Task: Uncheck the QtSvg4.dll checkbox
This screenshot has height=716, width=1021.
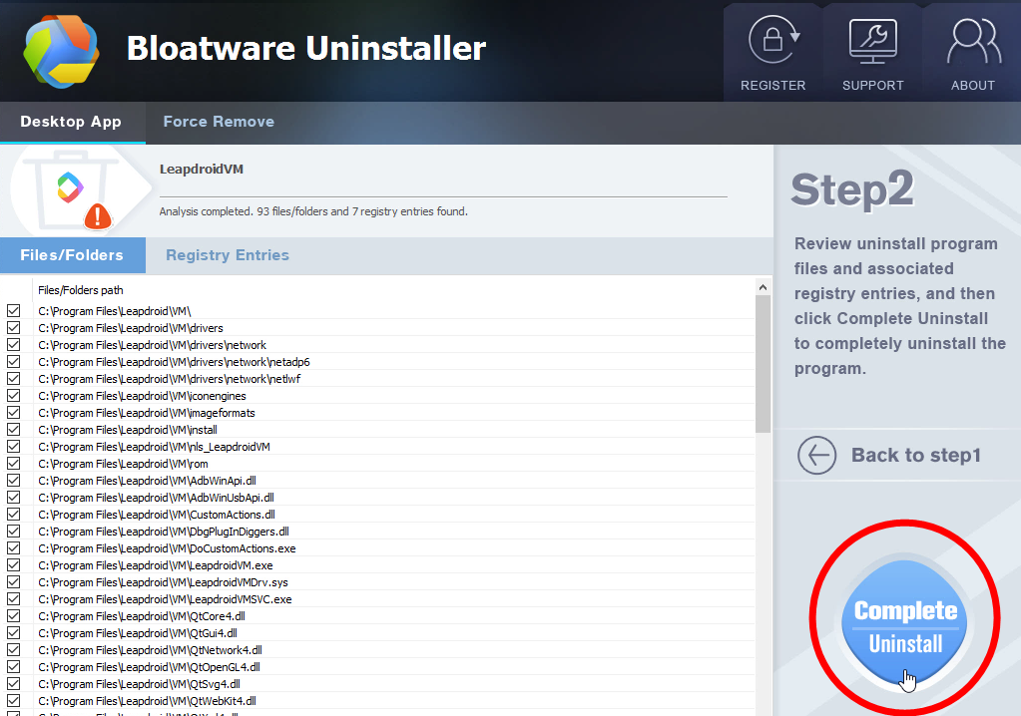Action: (14, 683)
